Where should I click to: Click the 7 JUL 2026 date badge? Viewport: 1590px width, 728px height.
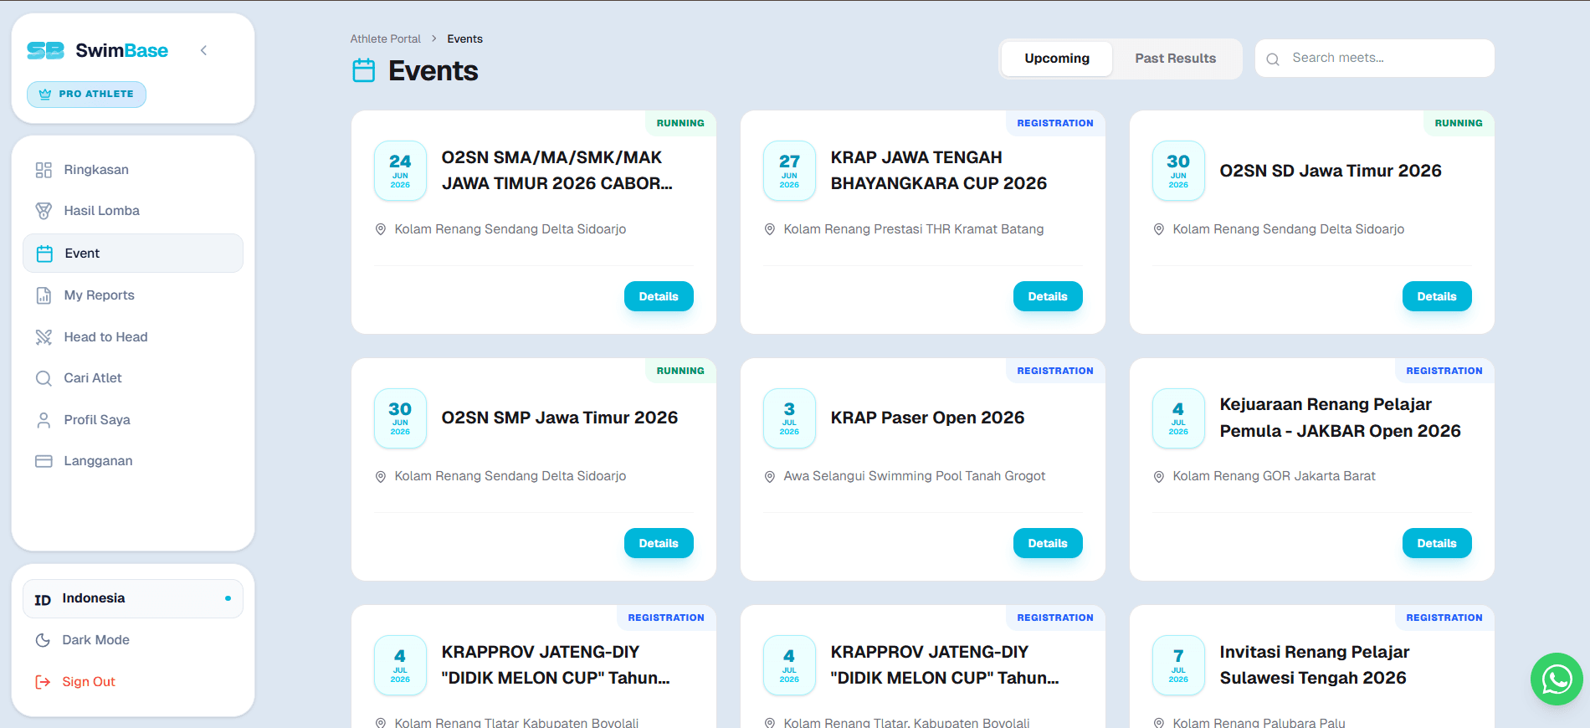[x=1178, y=665]
